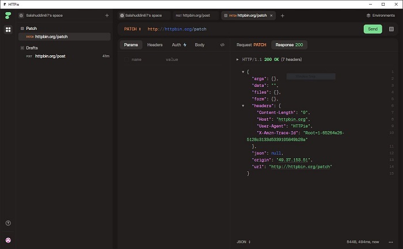Viewport: 403px width, 249px height.
Task: Open the user avatar at sidebar bottom
Action: tap(8, 240)
